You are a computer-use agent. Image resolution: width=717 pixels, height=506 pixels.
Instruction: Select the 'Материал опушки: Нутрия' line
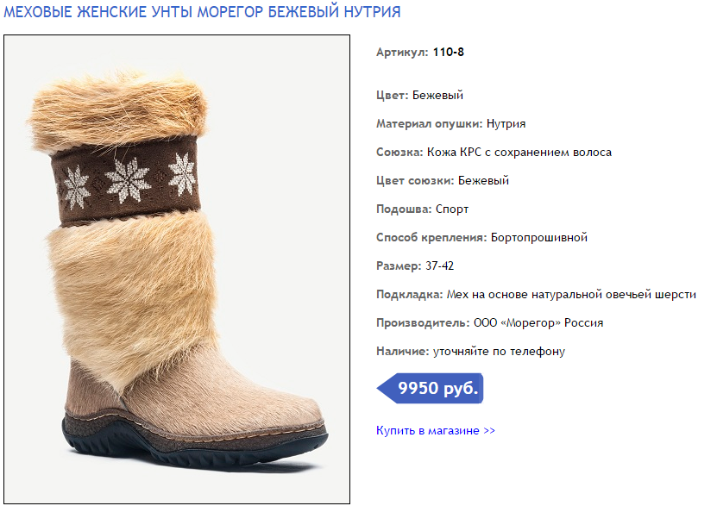[x=451, y=124]
